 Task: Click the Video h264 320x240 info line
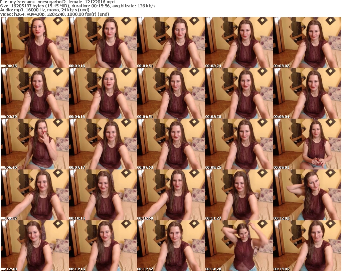pos(54,14)
